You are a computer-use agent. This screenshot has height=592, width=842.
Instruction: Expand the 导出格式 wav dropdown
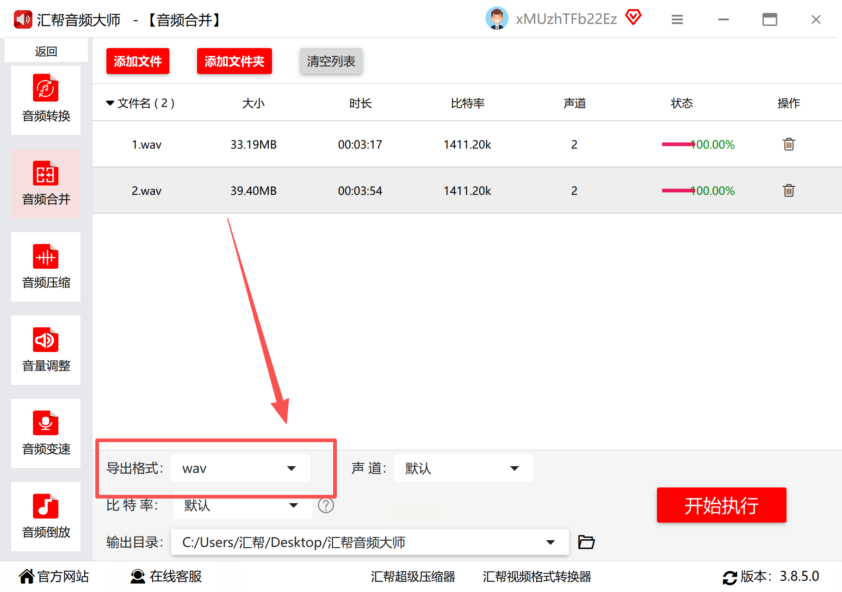tap(241, 468)
